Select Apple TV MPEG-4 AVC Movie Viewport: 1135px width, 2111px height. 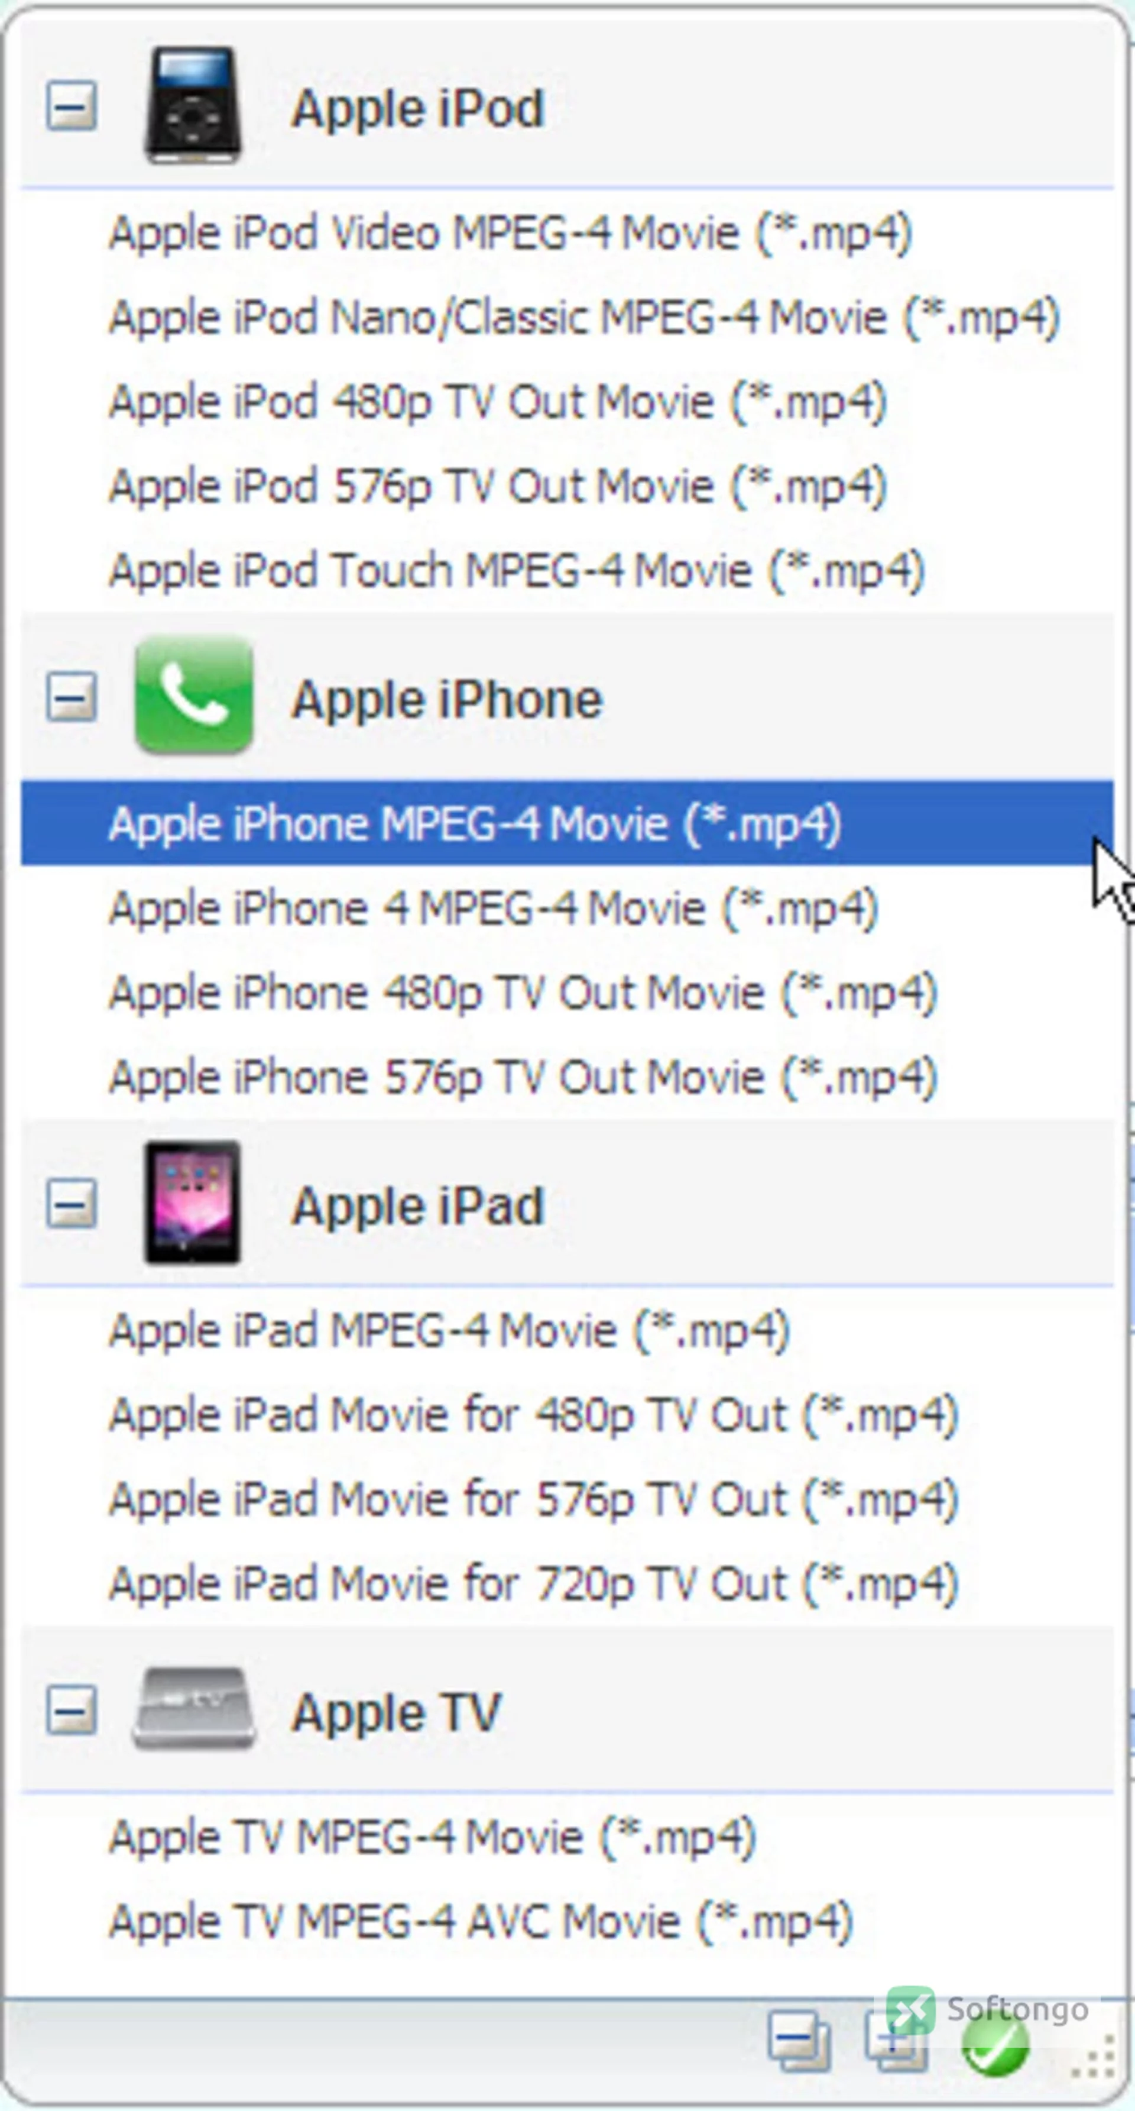click(567, 1921)
